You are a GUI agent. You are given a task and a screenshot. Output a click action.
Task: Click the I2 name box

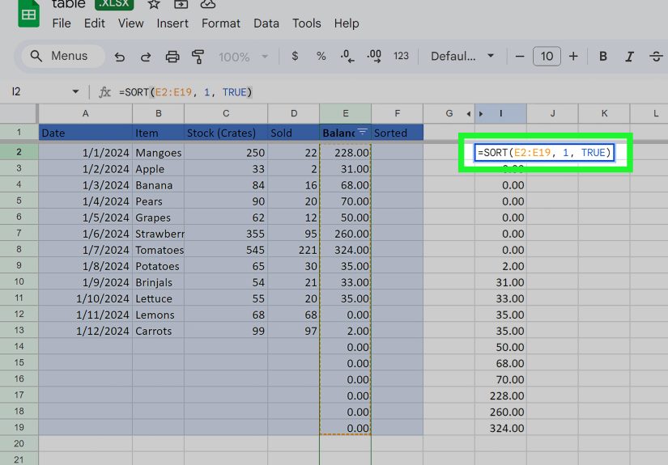[16, 91]
